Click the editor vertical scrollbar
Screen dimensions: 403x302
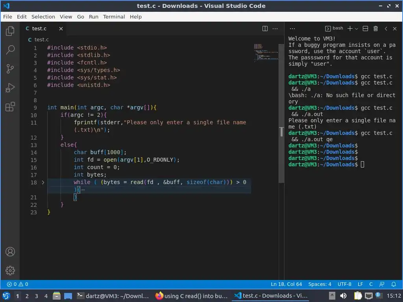(x=281, y=113)
